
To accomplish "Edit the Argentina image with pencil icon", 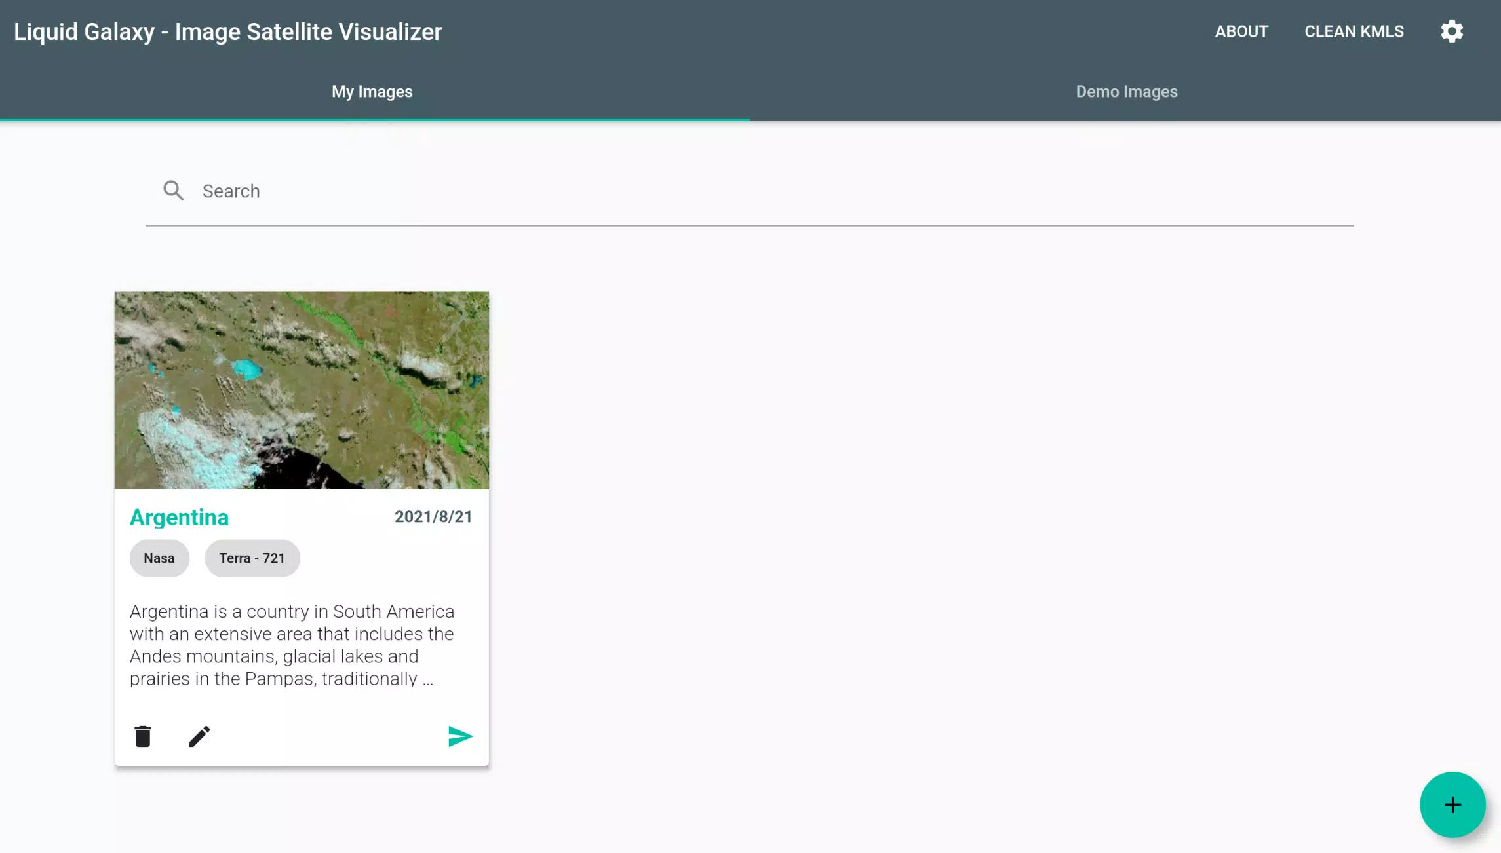I will (199, 736).
